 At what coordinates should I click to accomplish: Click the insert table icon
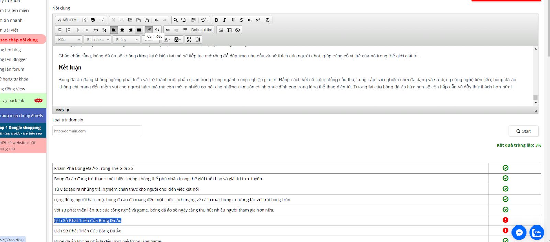point(229,30)
